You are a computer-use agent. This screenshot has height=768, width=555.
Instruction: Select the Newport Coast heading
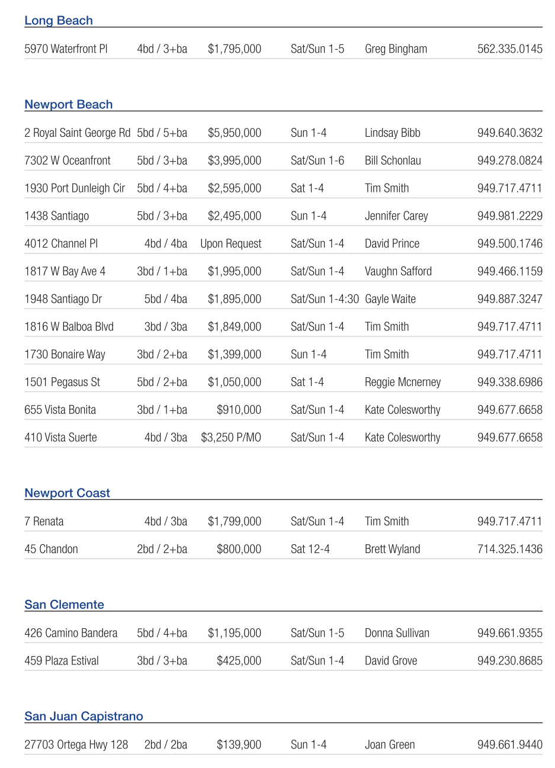67,493
